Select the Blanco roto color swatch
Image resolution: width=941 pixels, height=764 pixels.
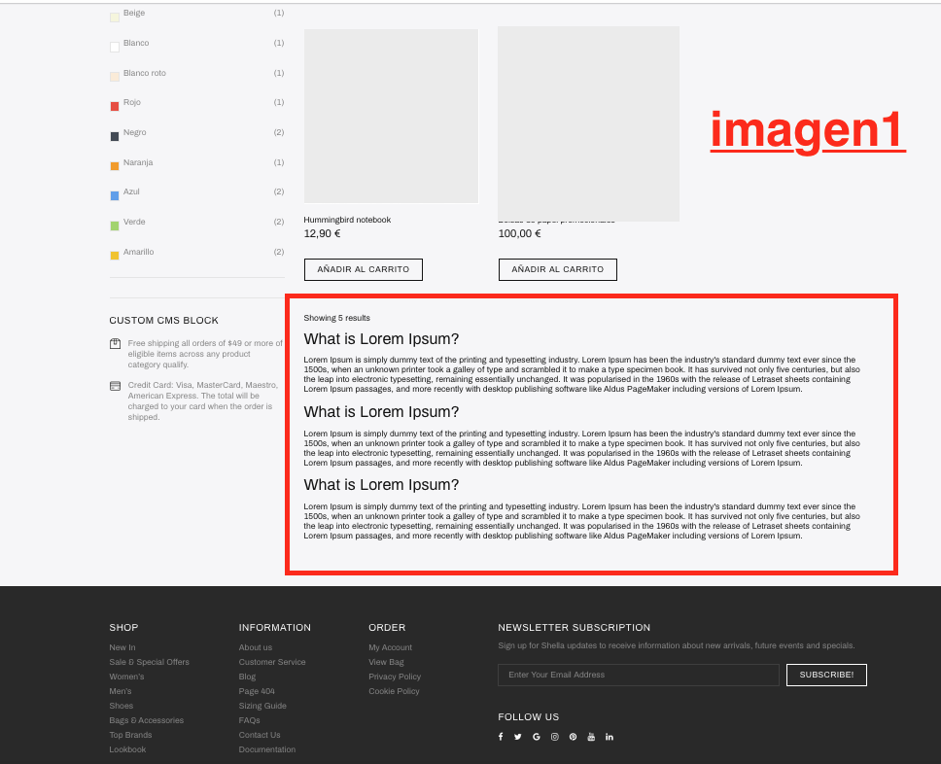(x=115, y=77)
